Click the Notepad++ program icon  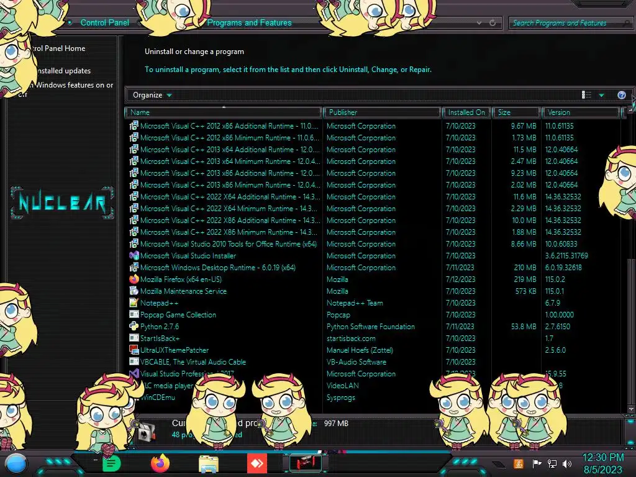coord(134,302)
